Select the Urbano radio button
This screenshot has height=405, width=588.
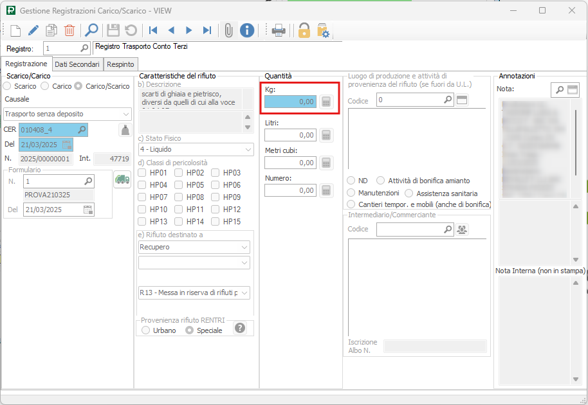[146, 330]
